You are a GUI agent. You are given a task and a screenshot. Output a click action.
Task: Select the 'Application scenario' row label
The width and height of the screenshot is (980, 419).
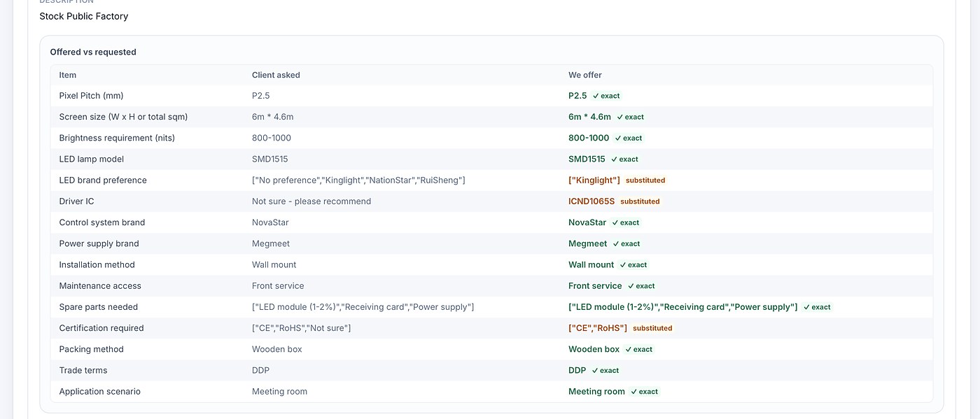pos(99,392)
